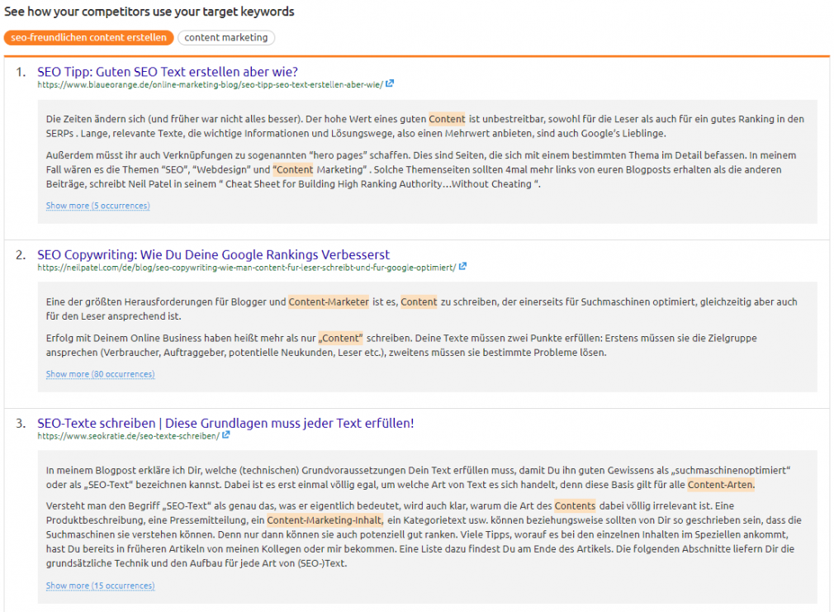Switch to the 'content marketing' keyword tab
Image resolution: width=834 pixels, height=612 pixels.
226,38
